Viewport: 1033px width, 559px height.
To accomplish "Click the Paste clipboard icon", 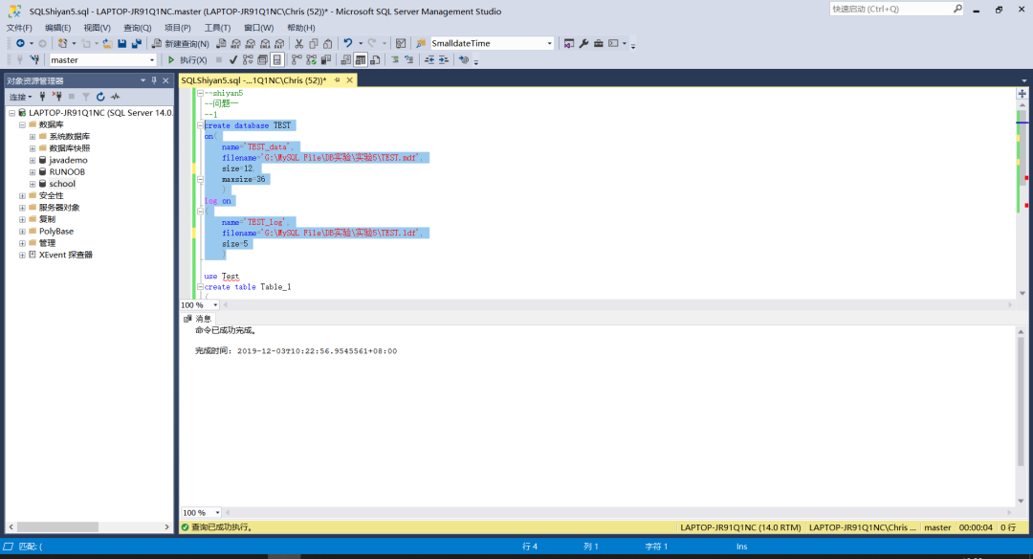I will (327, 43).
